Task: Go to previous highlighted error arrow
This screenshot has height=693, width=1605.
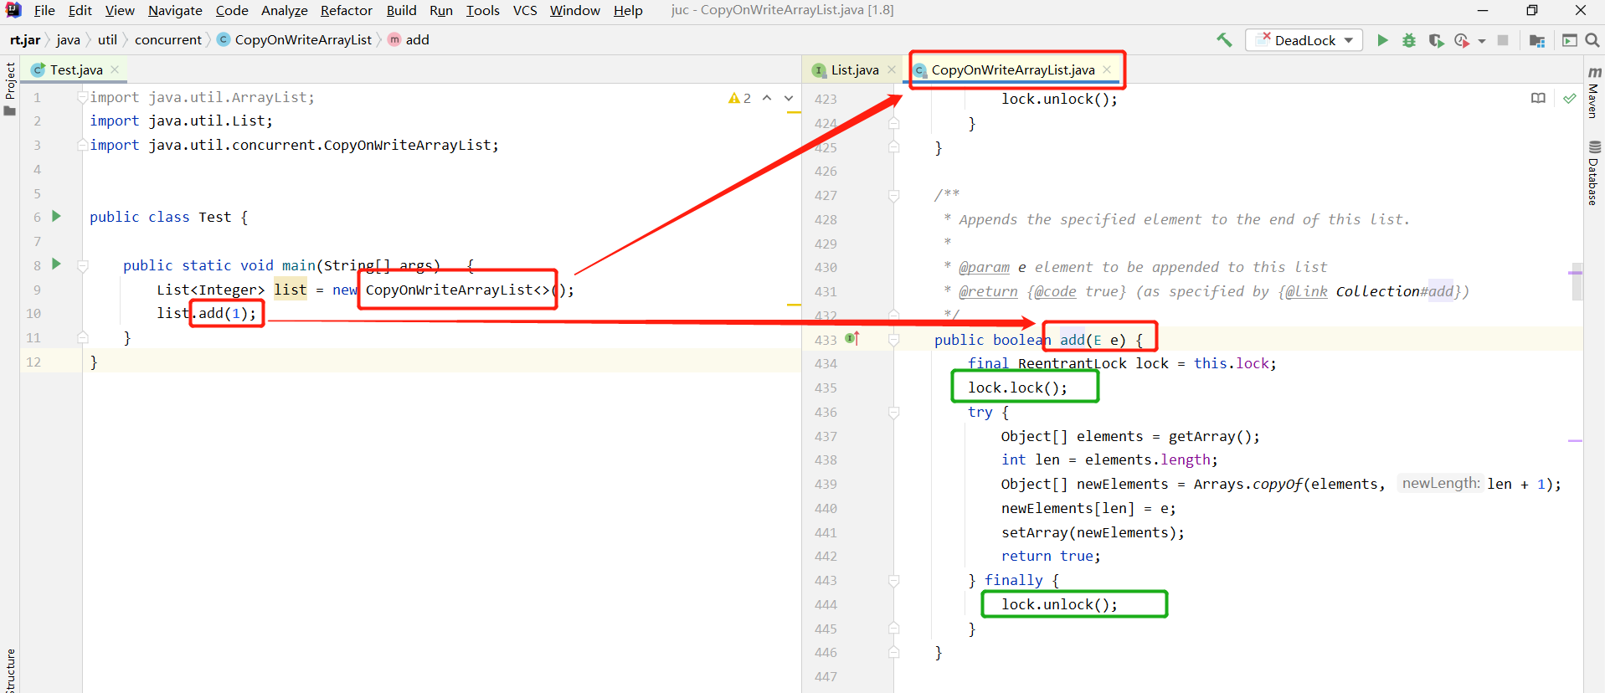Action: click(x=767, y=98)
